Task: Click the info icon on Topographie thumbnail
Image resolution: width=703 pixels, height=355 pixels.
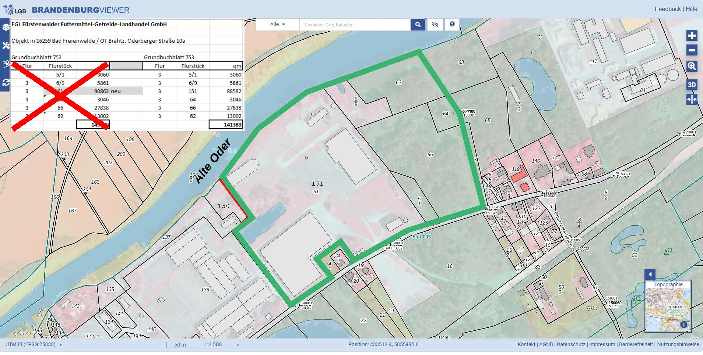Action: click(x=683, y=324)
